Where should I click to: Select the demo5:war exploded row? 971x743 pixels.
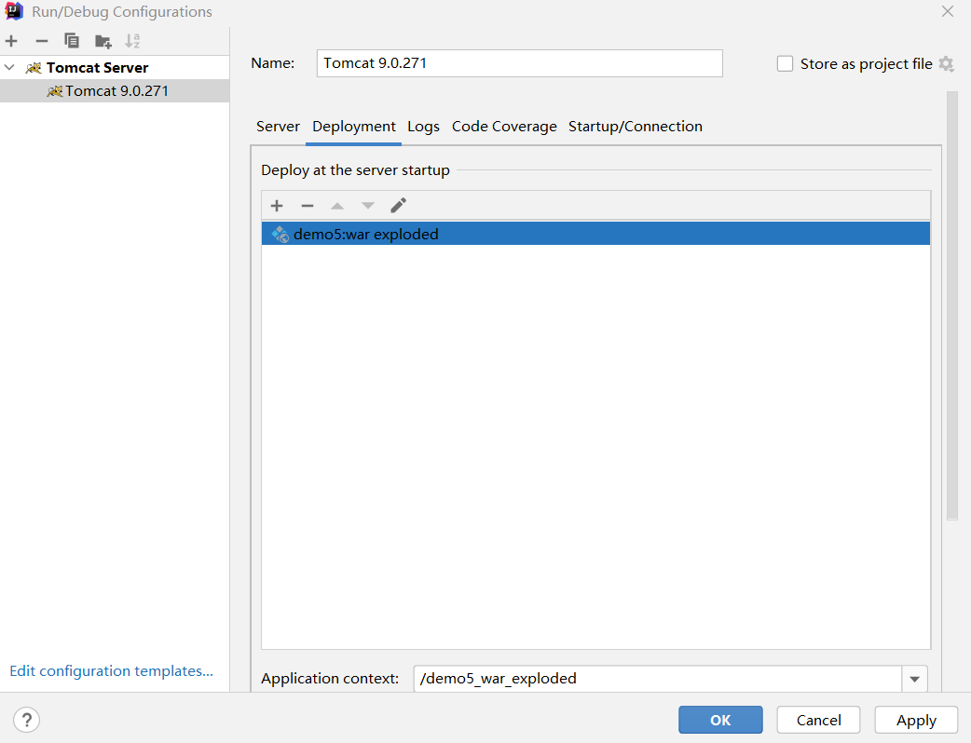click(595, 234)
